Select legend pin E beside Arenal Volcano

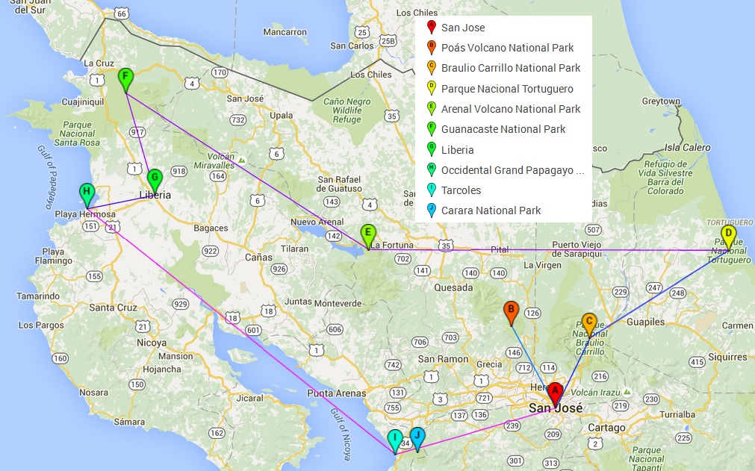[432, 108]
